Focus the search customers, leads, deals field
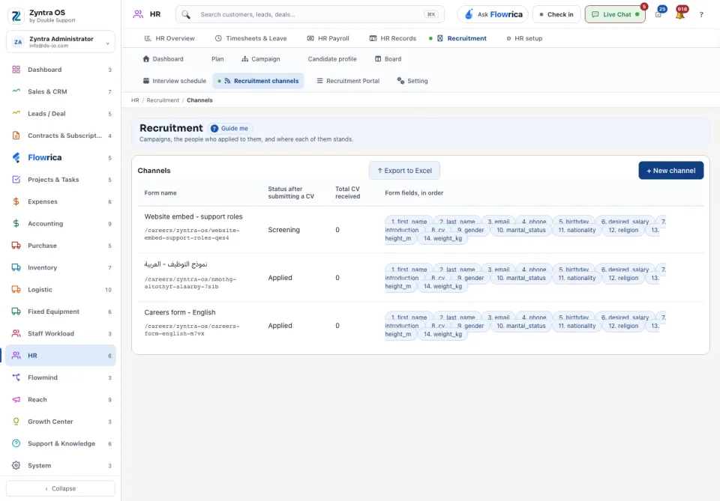 click(x=310, y=15)
